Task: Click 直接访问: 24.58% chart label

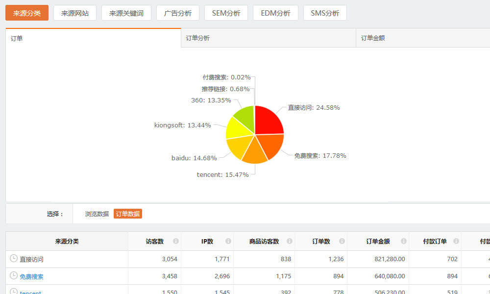Action: [314, 108]
